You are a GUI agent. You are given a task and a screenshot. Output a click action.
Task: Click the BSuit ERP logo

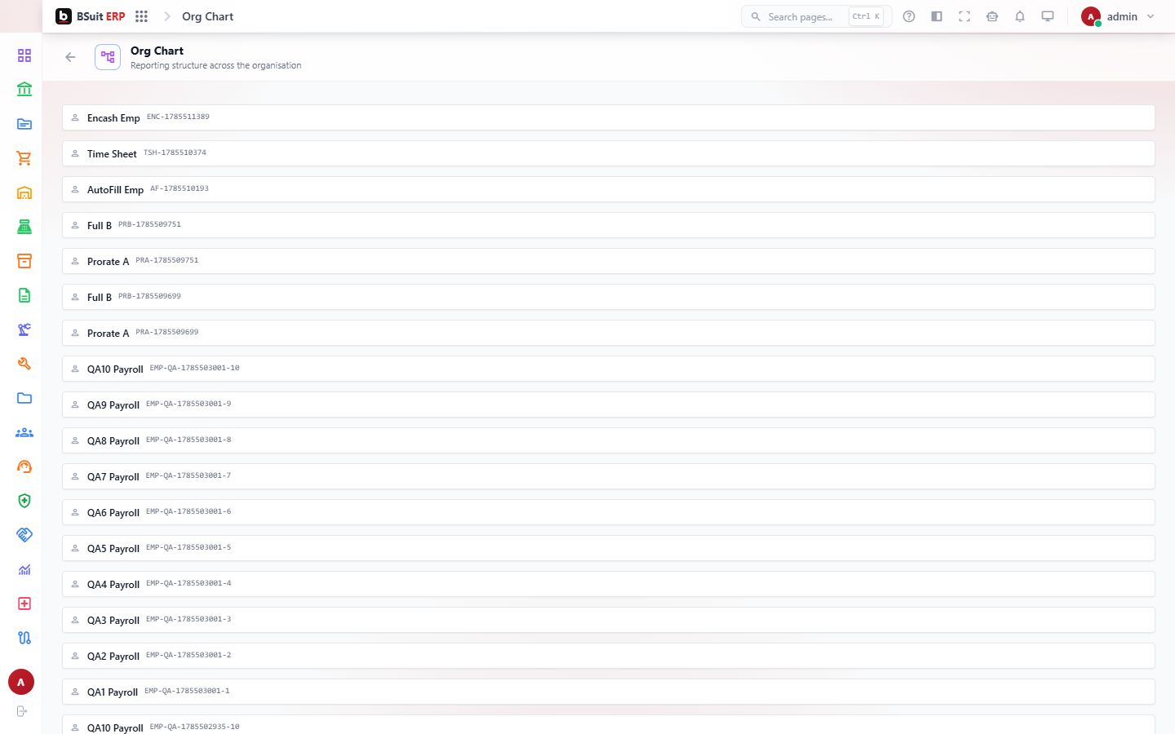point(91,16)
